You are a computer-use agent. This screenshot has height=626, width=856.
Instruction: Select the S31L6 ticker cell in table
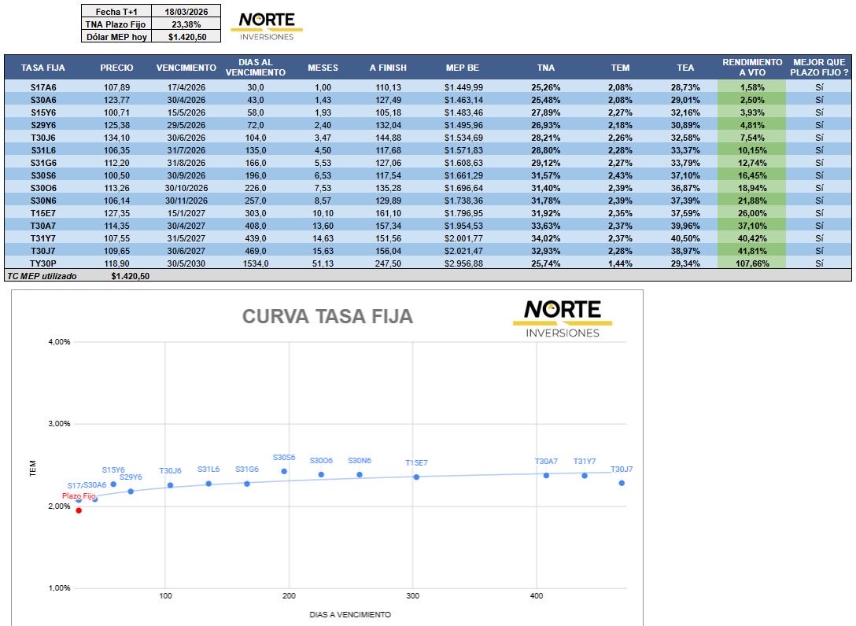click(43, 150)
